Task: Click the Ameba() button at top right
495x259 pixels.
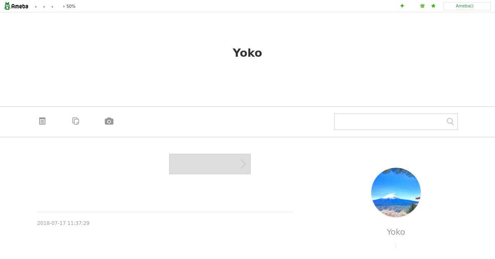Action: [x=467, y=6]
